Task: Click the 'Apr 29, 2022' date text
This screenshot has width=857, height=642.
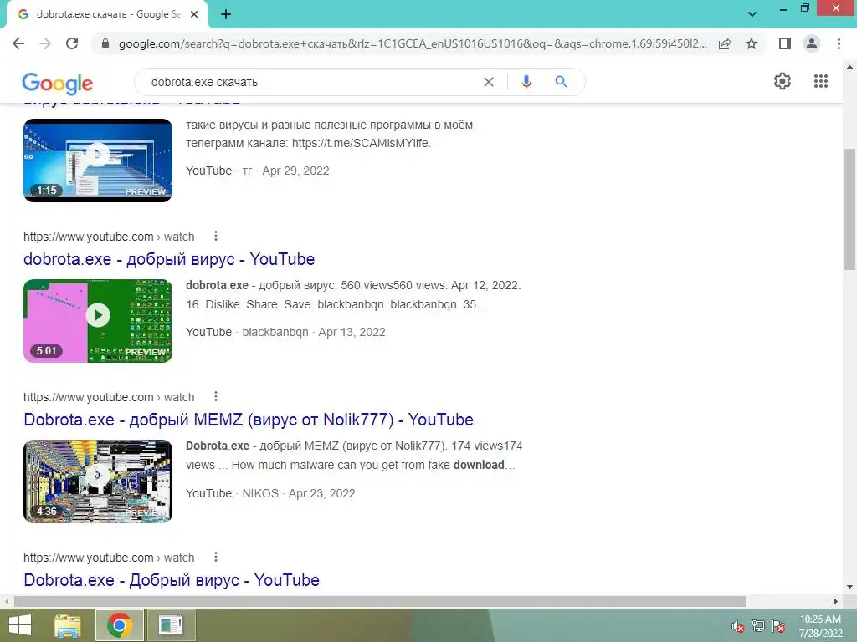Action: pyautogui.click(x=295, y=171)
